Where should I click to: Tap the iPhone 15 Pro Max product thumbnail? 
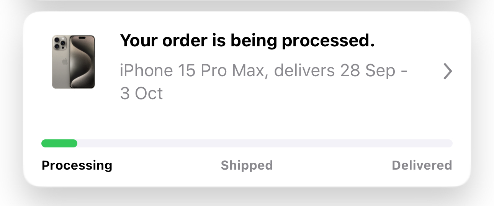pyautogui.click(x=73, y=62)
